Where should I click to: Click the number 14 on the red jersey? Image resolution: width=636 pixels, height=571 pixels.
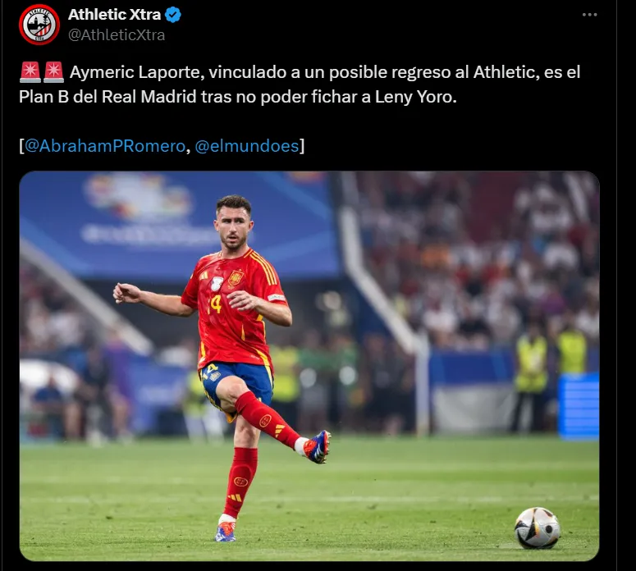point(215,304)
